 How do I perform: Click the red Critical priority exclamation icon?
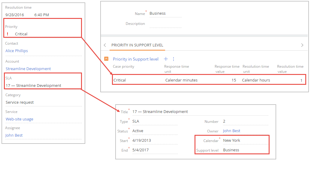(8, 34)
